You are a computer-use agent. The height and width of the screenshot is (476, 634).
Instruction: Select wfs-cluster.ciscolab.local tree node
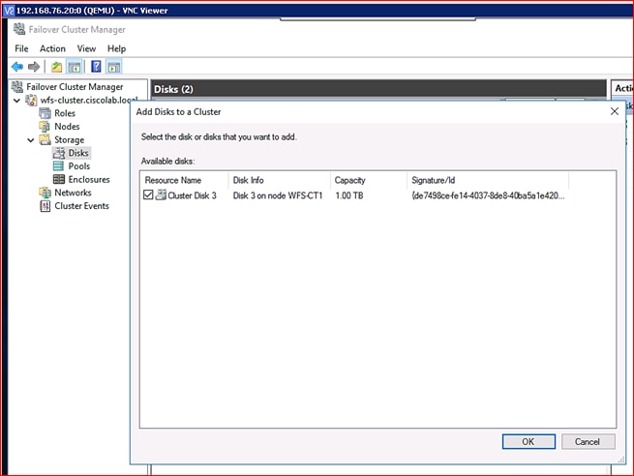89,101
